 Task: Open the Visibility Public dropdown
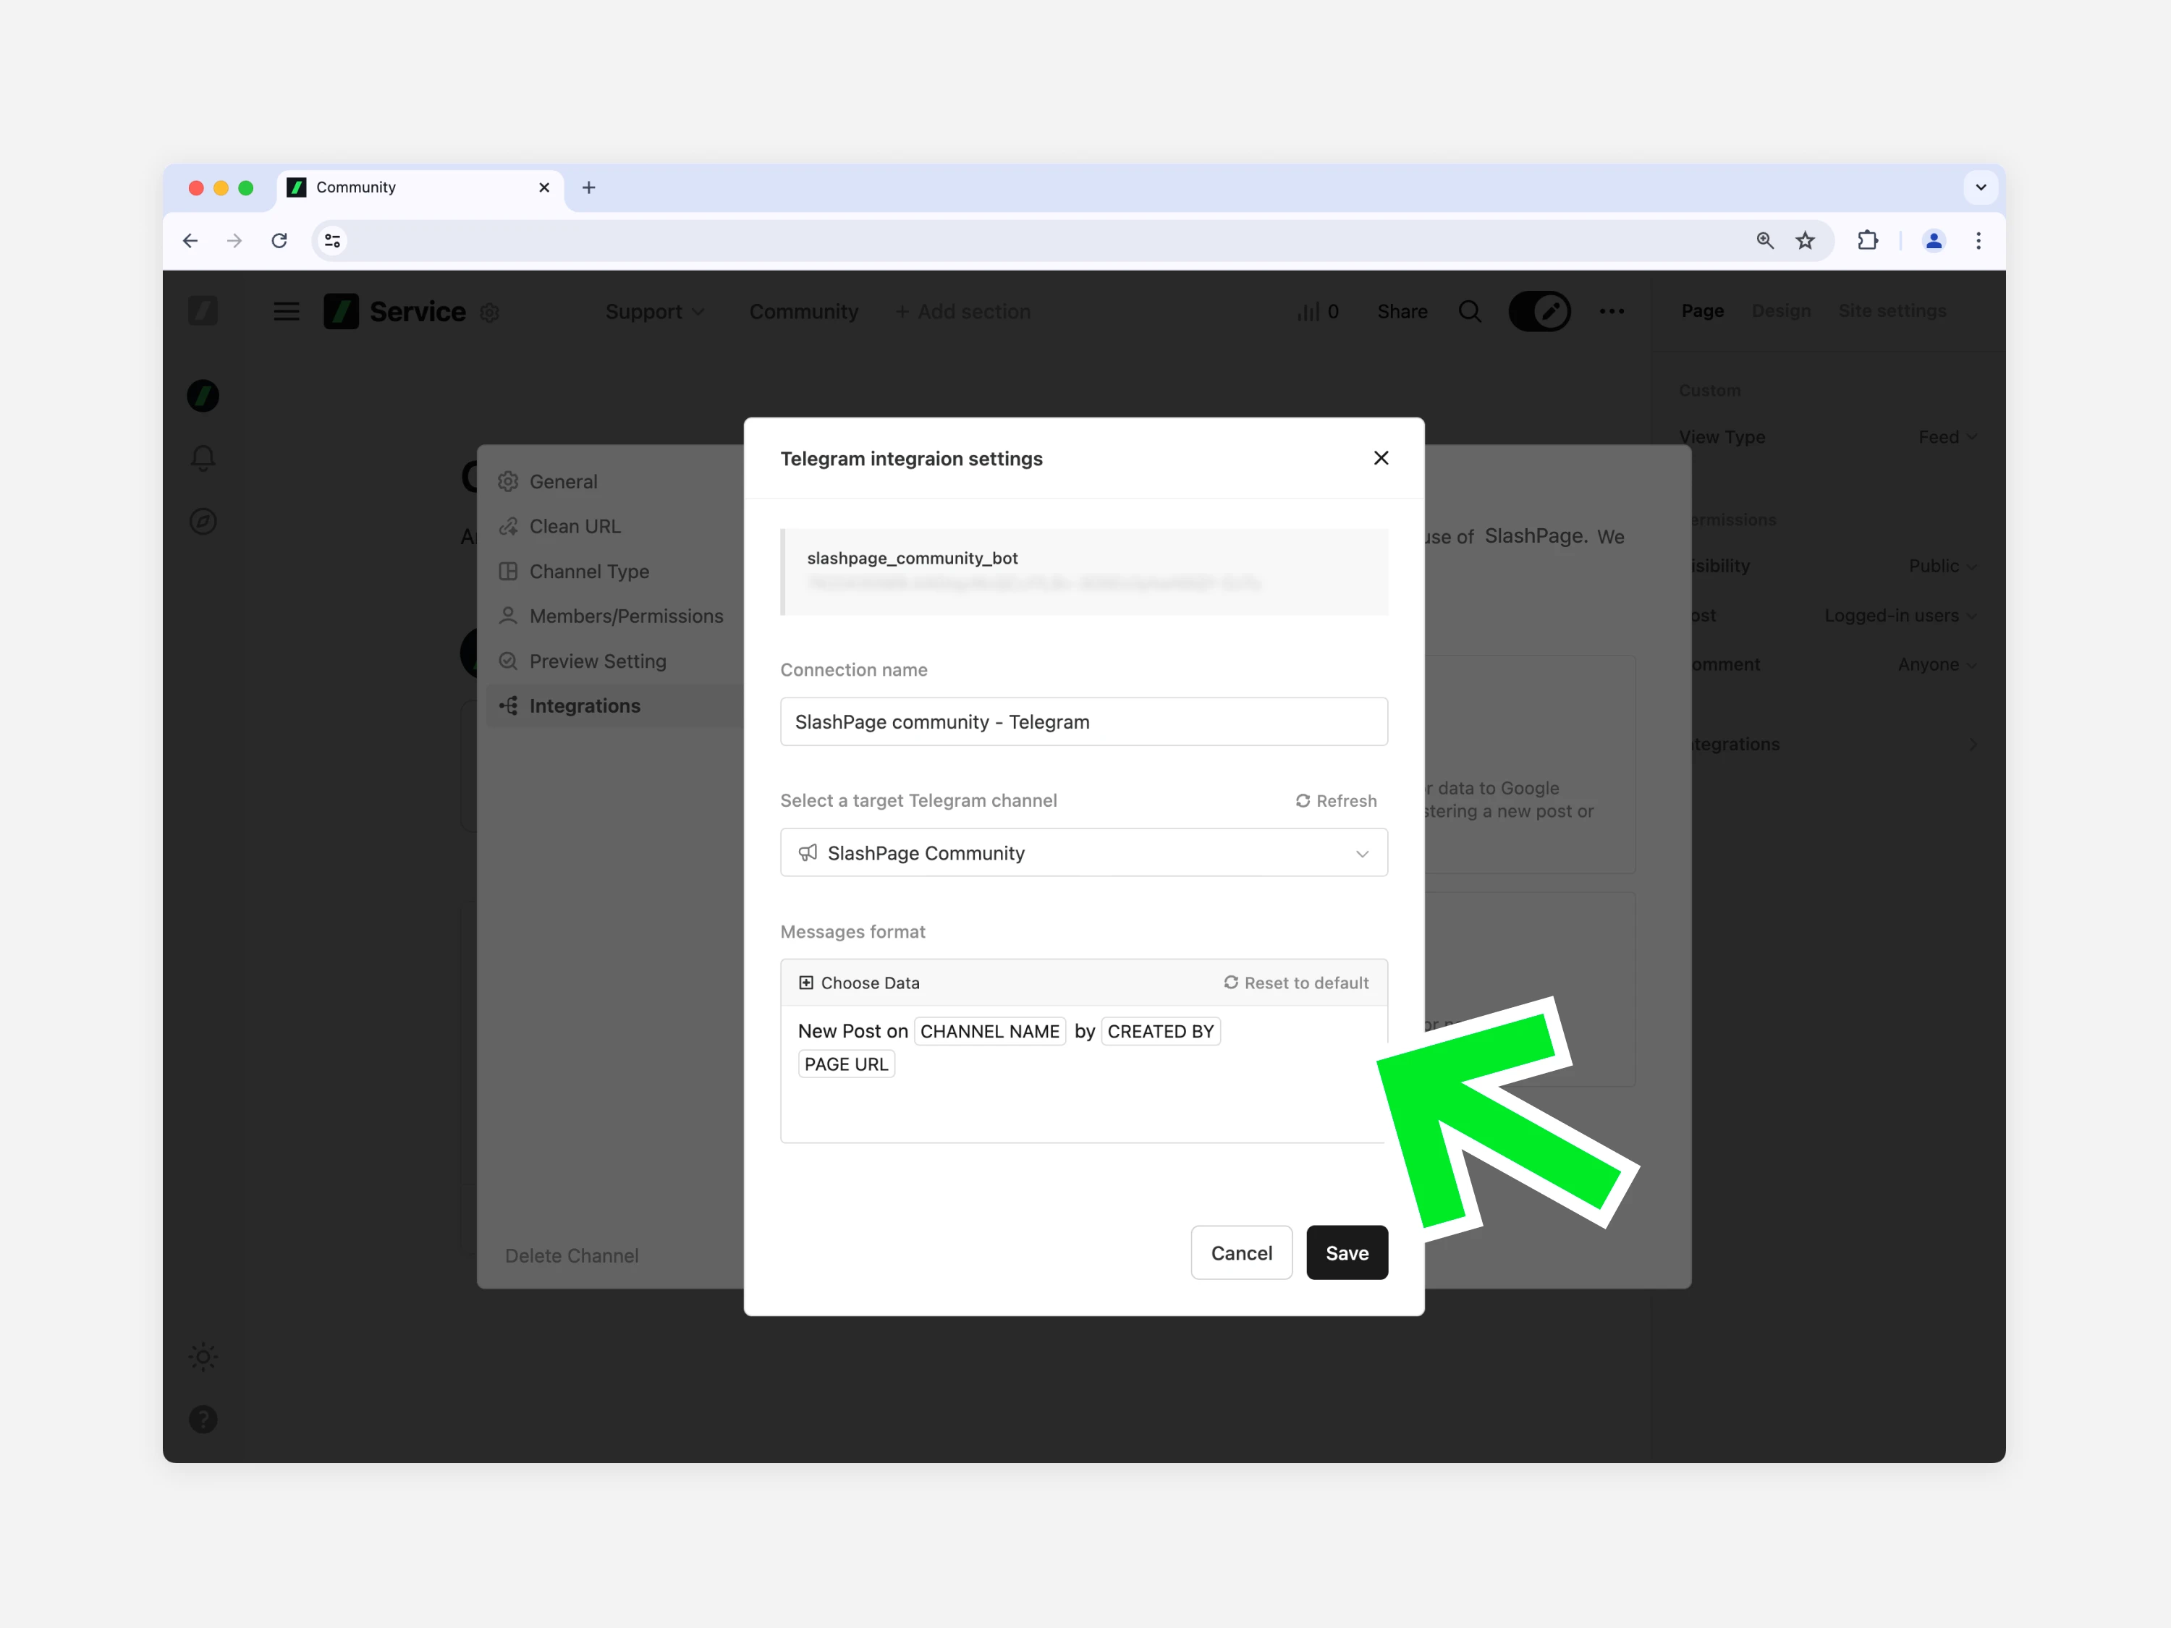click(x=1942, y=565)
